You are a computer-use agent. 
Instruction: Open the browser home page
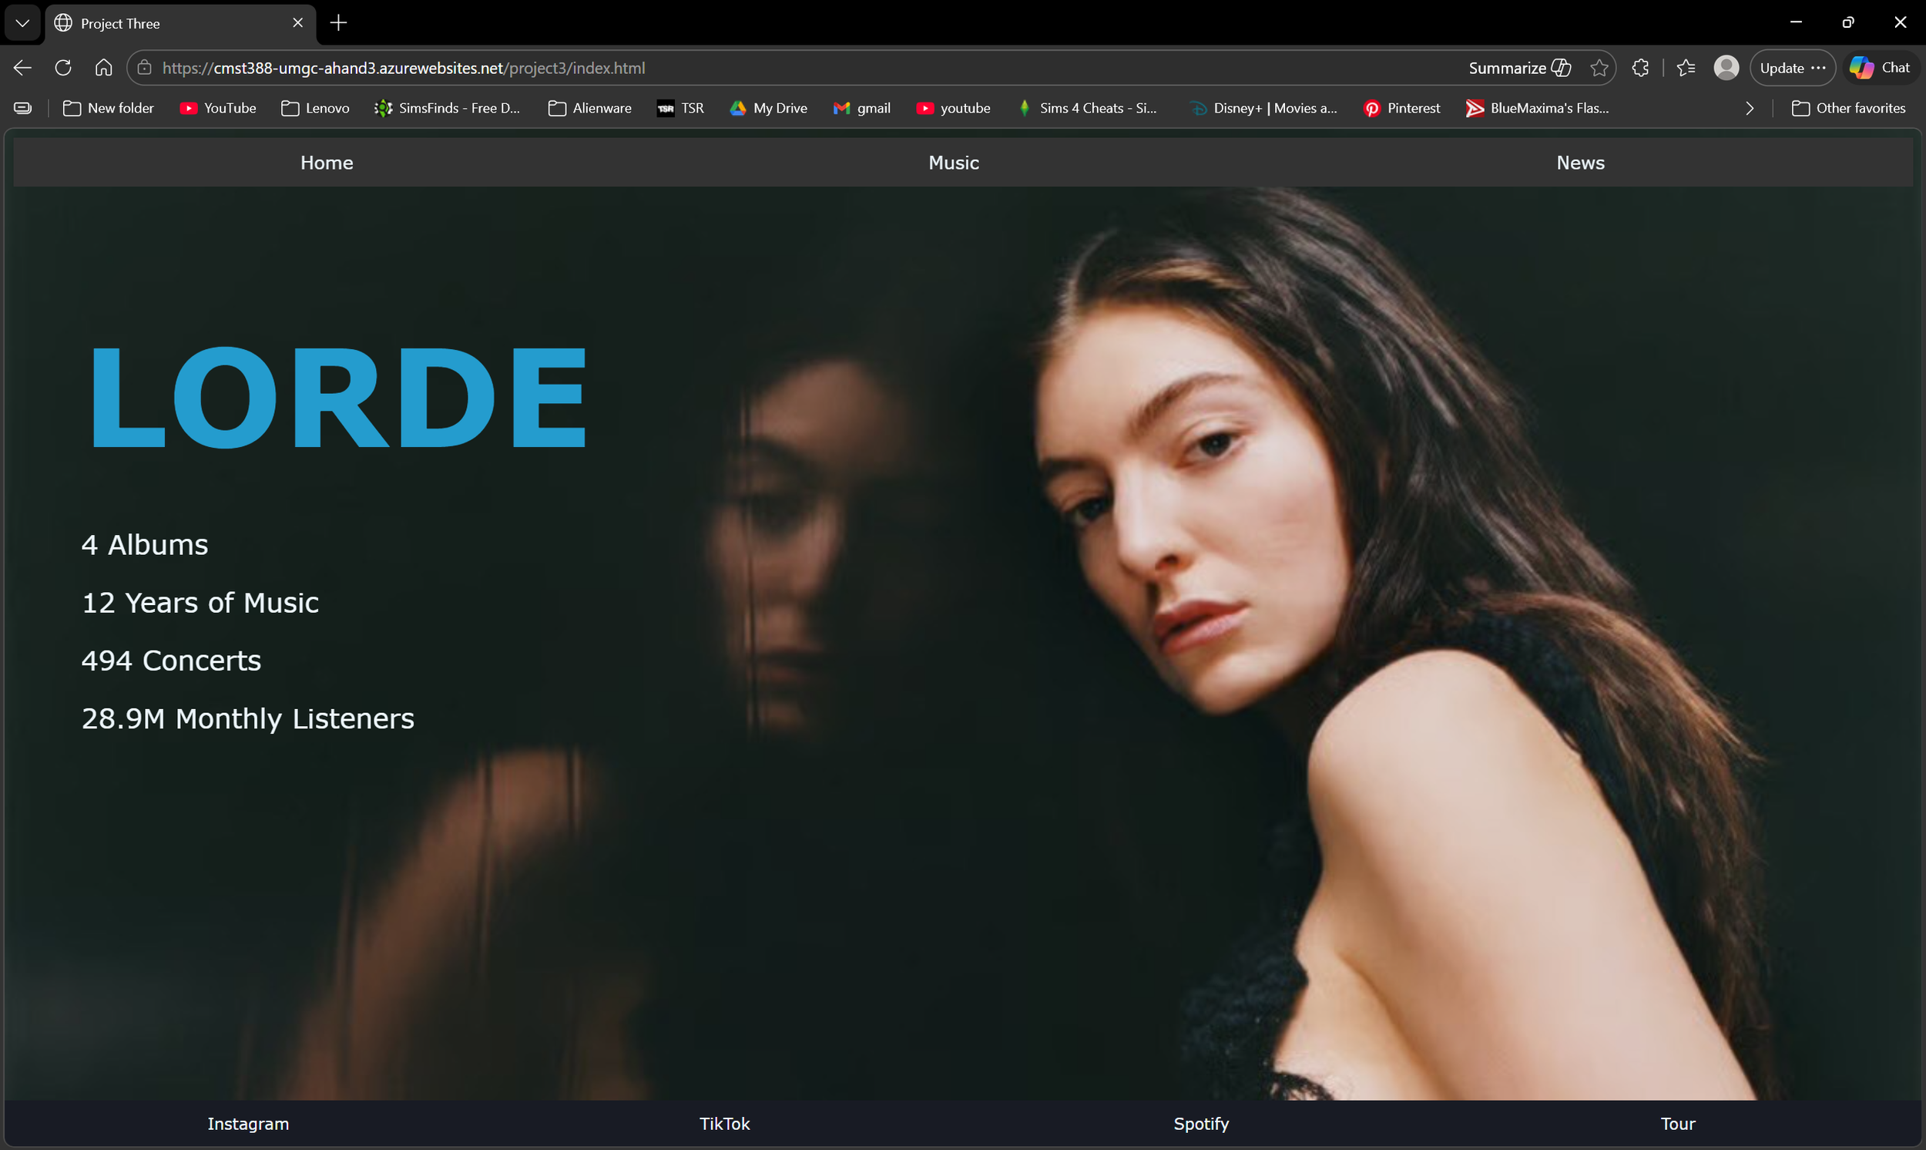click(x=103, y=67)
